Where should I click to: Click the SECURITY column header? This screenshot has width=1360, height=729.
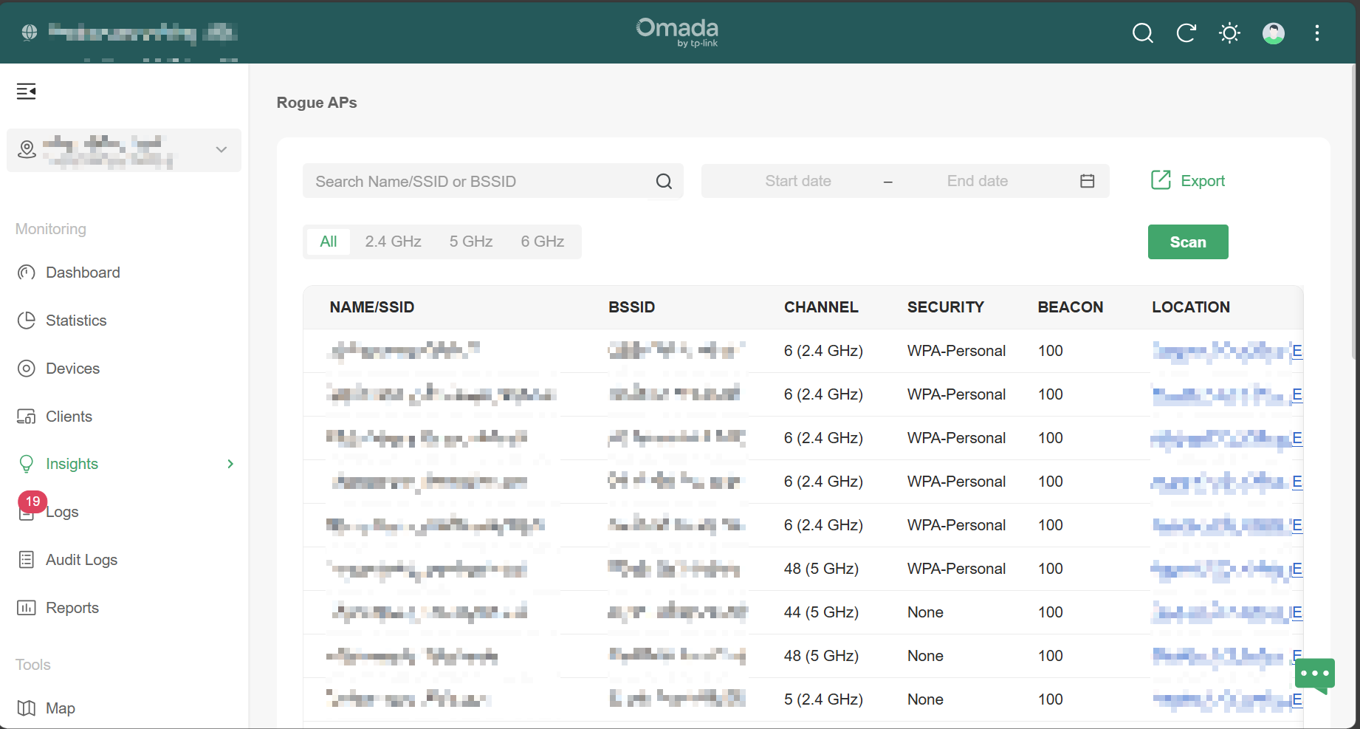tap(946, 307)
